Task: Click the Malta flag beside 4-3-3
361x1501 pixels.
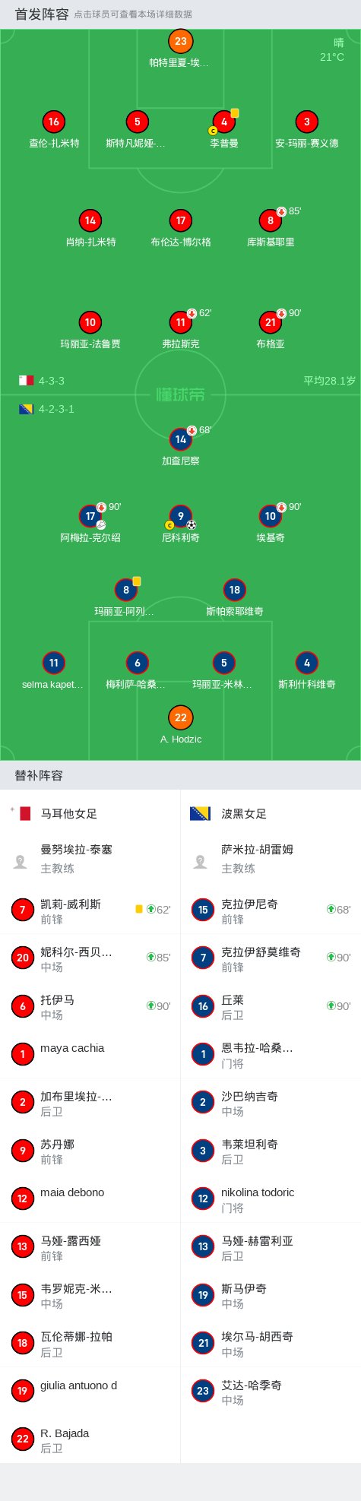Action: 27,381
